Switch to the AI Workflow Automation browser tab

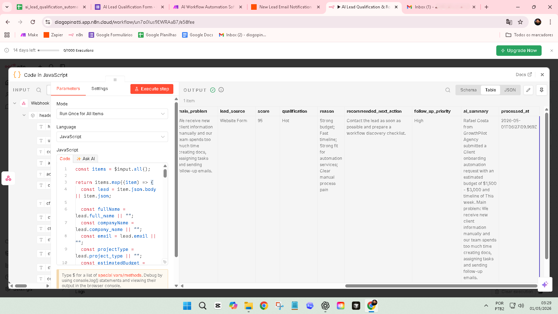[207, 7]
